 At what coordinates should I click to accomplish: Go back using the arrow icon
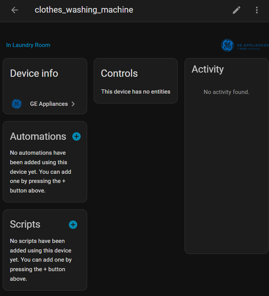[15, 10]
